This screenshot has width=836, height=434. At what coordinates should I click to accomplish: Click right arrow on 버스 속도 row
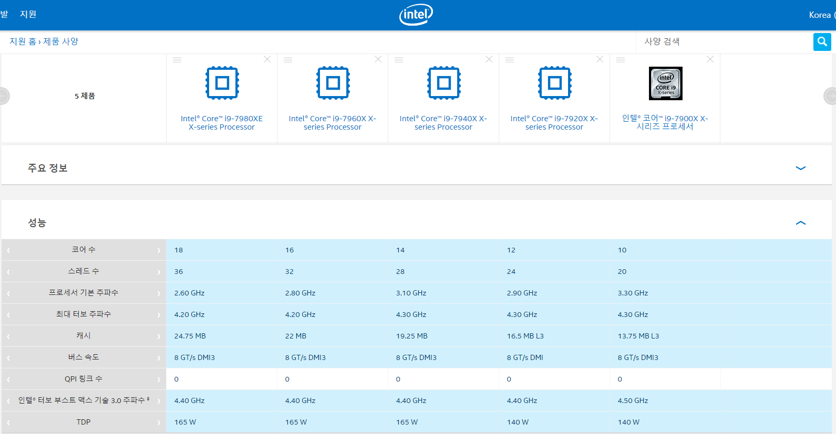pyautogui.click(x=159, y=358)
